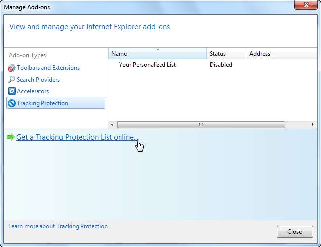321x247 pixels.
Task: Select Toolbars and Extensions add-on type
Action: (48, 68)
